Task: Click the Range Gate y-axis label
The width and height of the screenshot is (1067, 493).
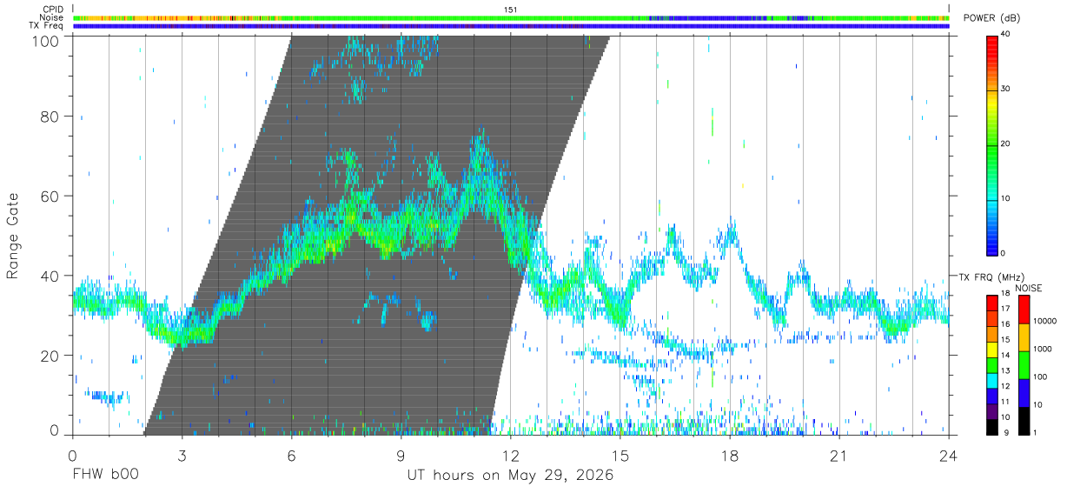Action: pos(14,236)
